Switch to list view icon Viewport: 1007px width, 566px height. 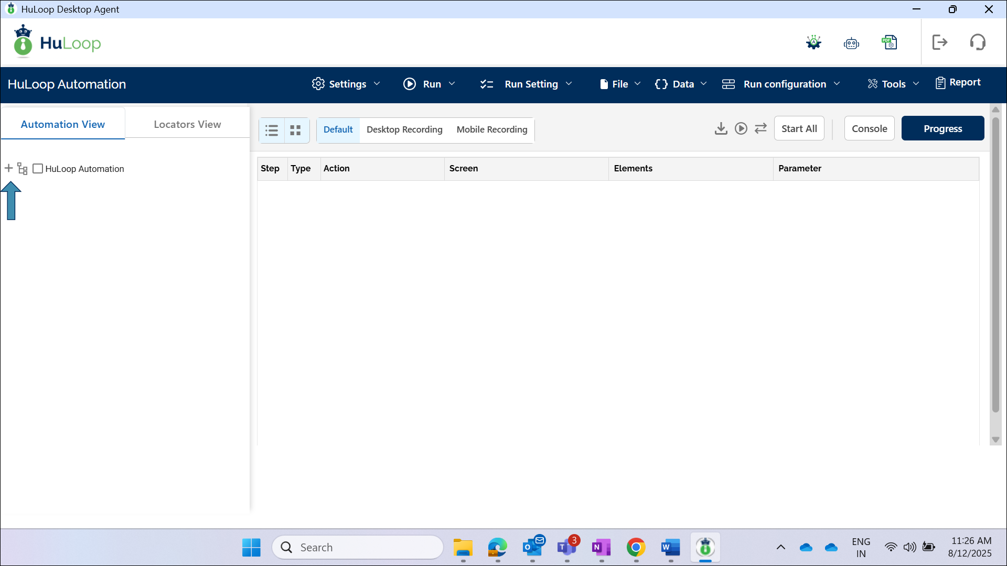[x=272, y=130]
